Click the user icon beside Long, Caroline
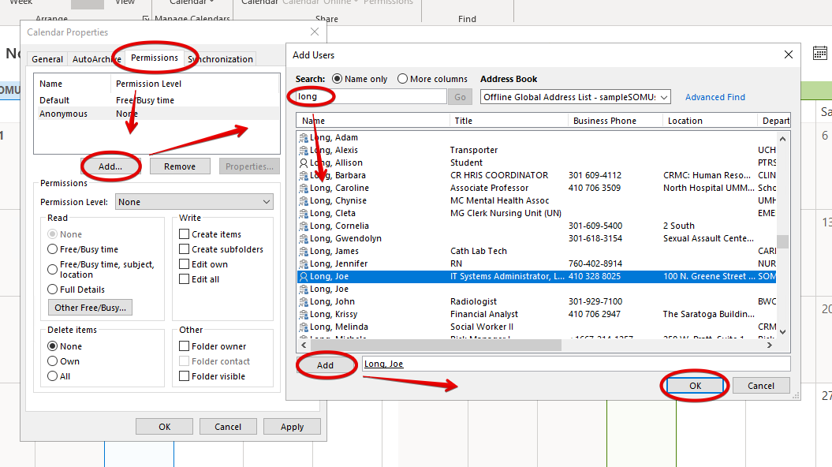The width and height of the screenshot is (832, 467). [x=304, y=188]
